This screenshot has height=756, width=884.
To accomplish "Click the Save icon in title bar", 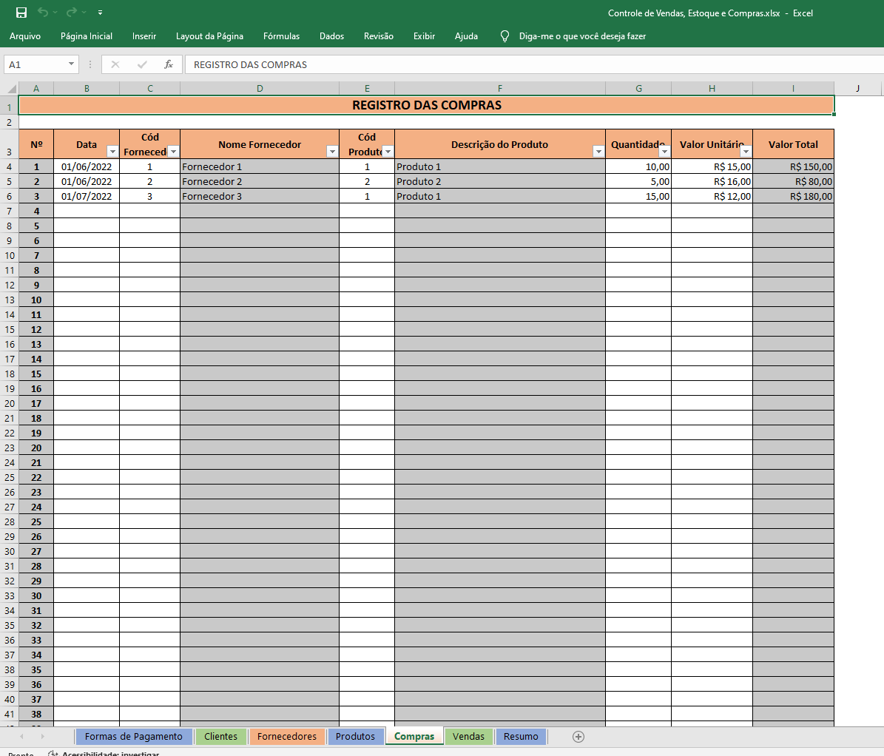I will tap(21, 13).
